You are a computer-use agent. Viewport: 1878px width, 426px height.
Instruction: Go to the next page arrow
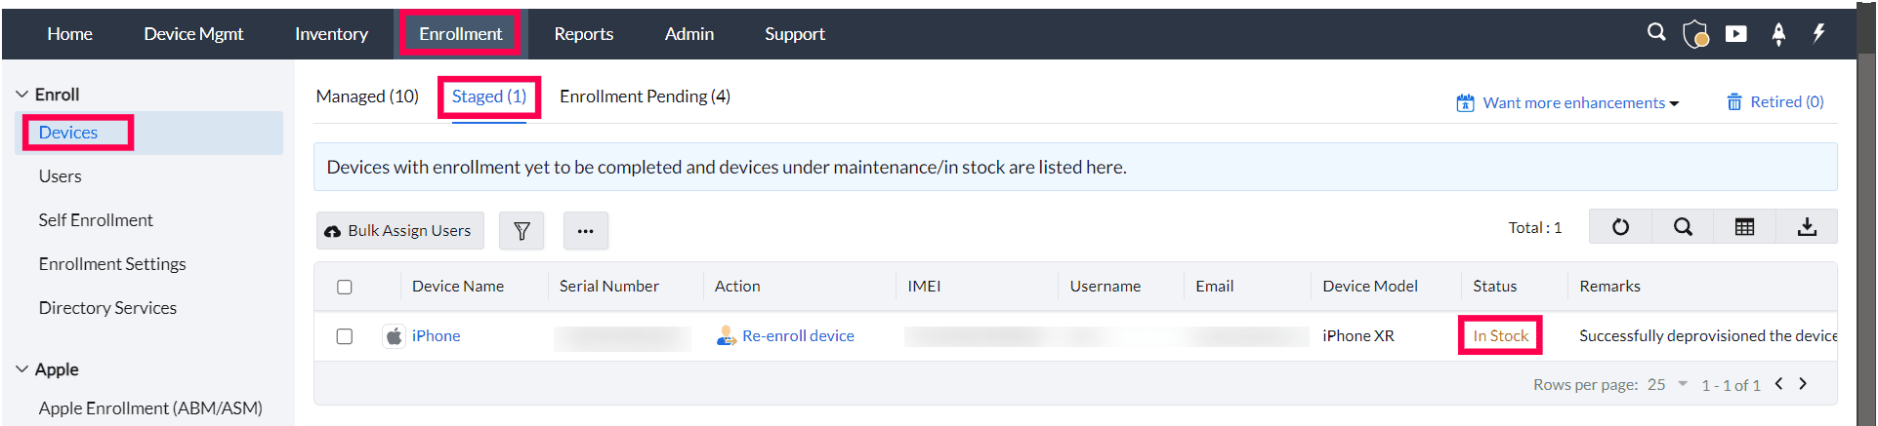point(1803,384)
